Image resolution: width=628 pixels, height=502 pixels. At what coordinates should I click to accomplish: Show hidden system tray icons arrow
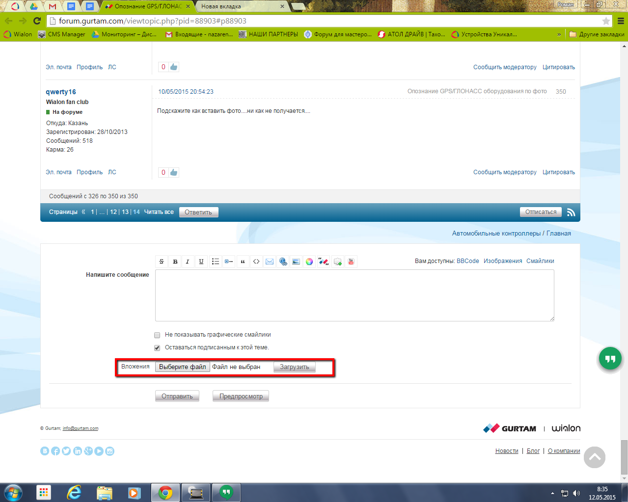point(552,493)
